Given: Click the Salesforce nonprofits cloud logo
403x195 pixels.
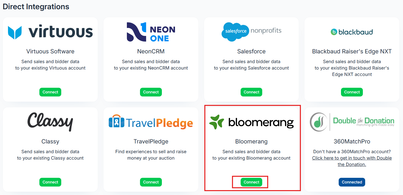Looking at the screenshot, I should pyautogui.click(x=235, y=32).
